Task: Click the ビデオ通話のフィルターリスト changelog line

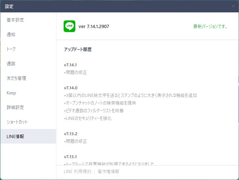Action: [x=94, y=110]
